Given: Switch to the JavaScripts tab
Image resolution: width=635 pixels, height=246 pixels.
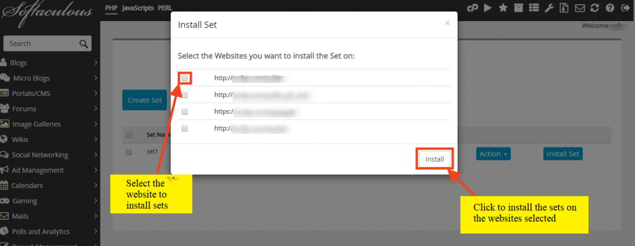Looking at the screenshot, I should coord(138,7).
